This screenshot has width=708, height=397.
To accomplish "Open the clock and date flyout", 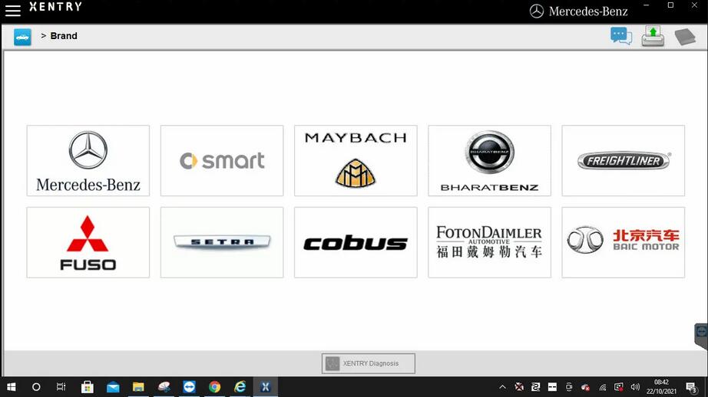I will 661,387.
